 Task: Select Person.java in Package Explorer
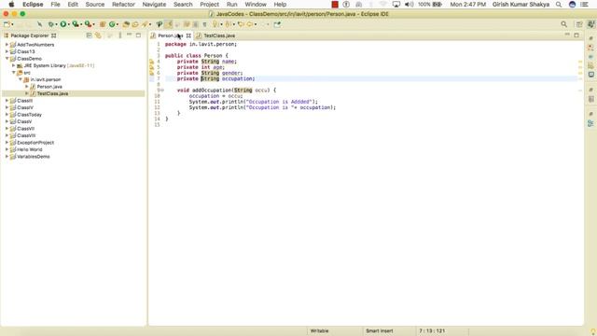point(49,87)
